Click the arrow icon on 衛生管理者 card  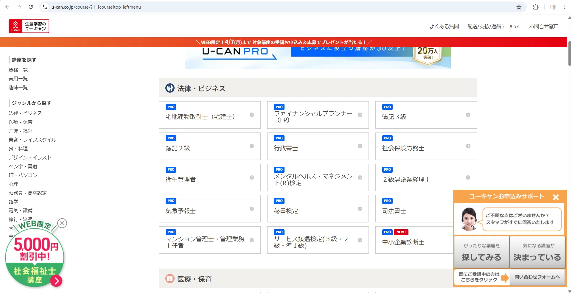(x=252, y=177)
